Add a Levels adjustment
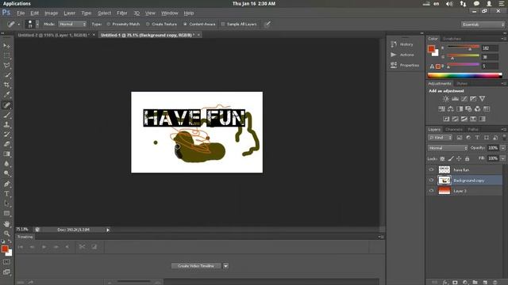 (x=455, y=98)
